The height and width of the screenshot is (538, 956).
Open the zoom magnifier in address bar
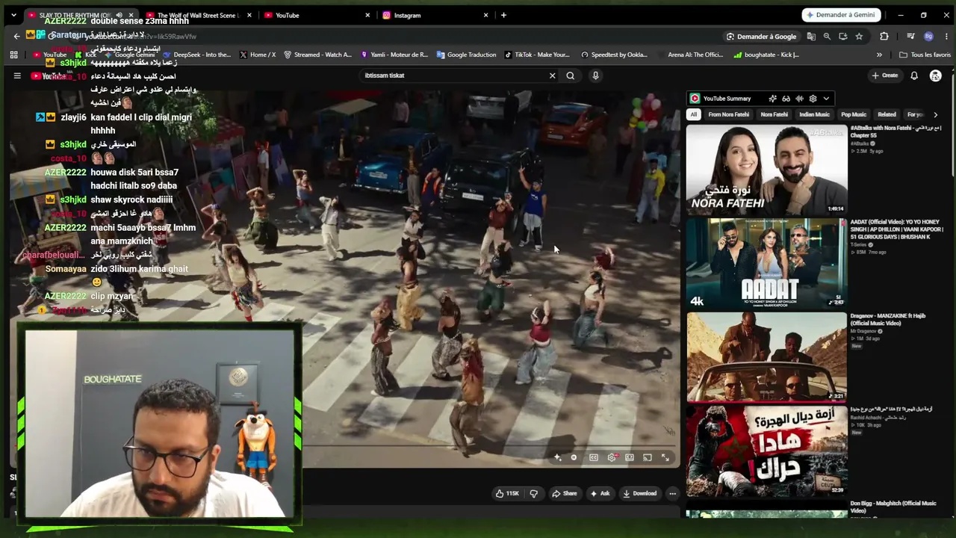click(x=827, y=37)
